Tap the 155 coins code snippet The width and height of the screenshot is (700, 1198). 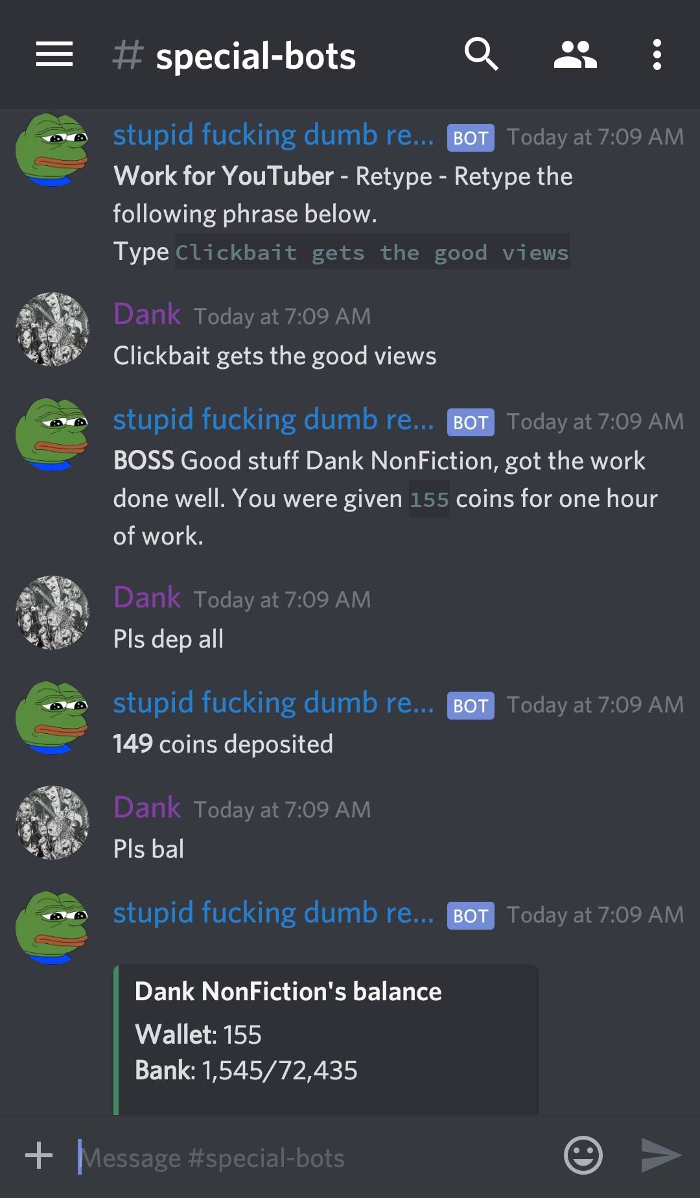(429, 499)
